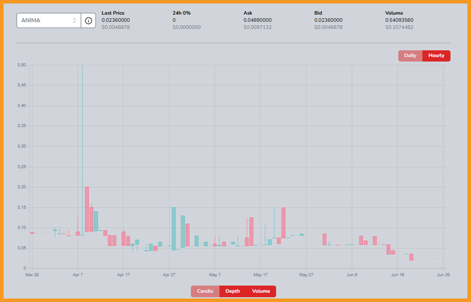471x302 pixels.
Task: Click the Bid label
Action: coord(318,13)
